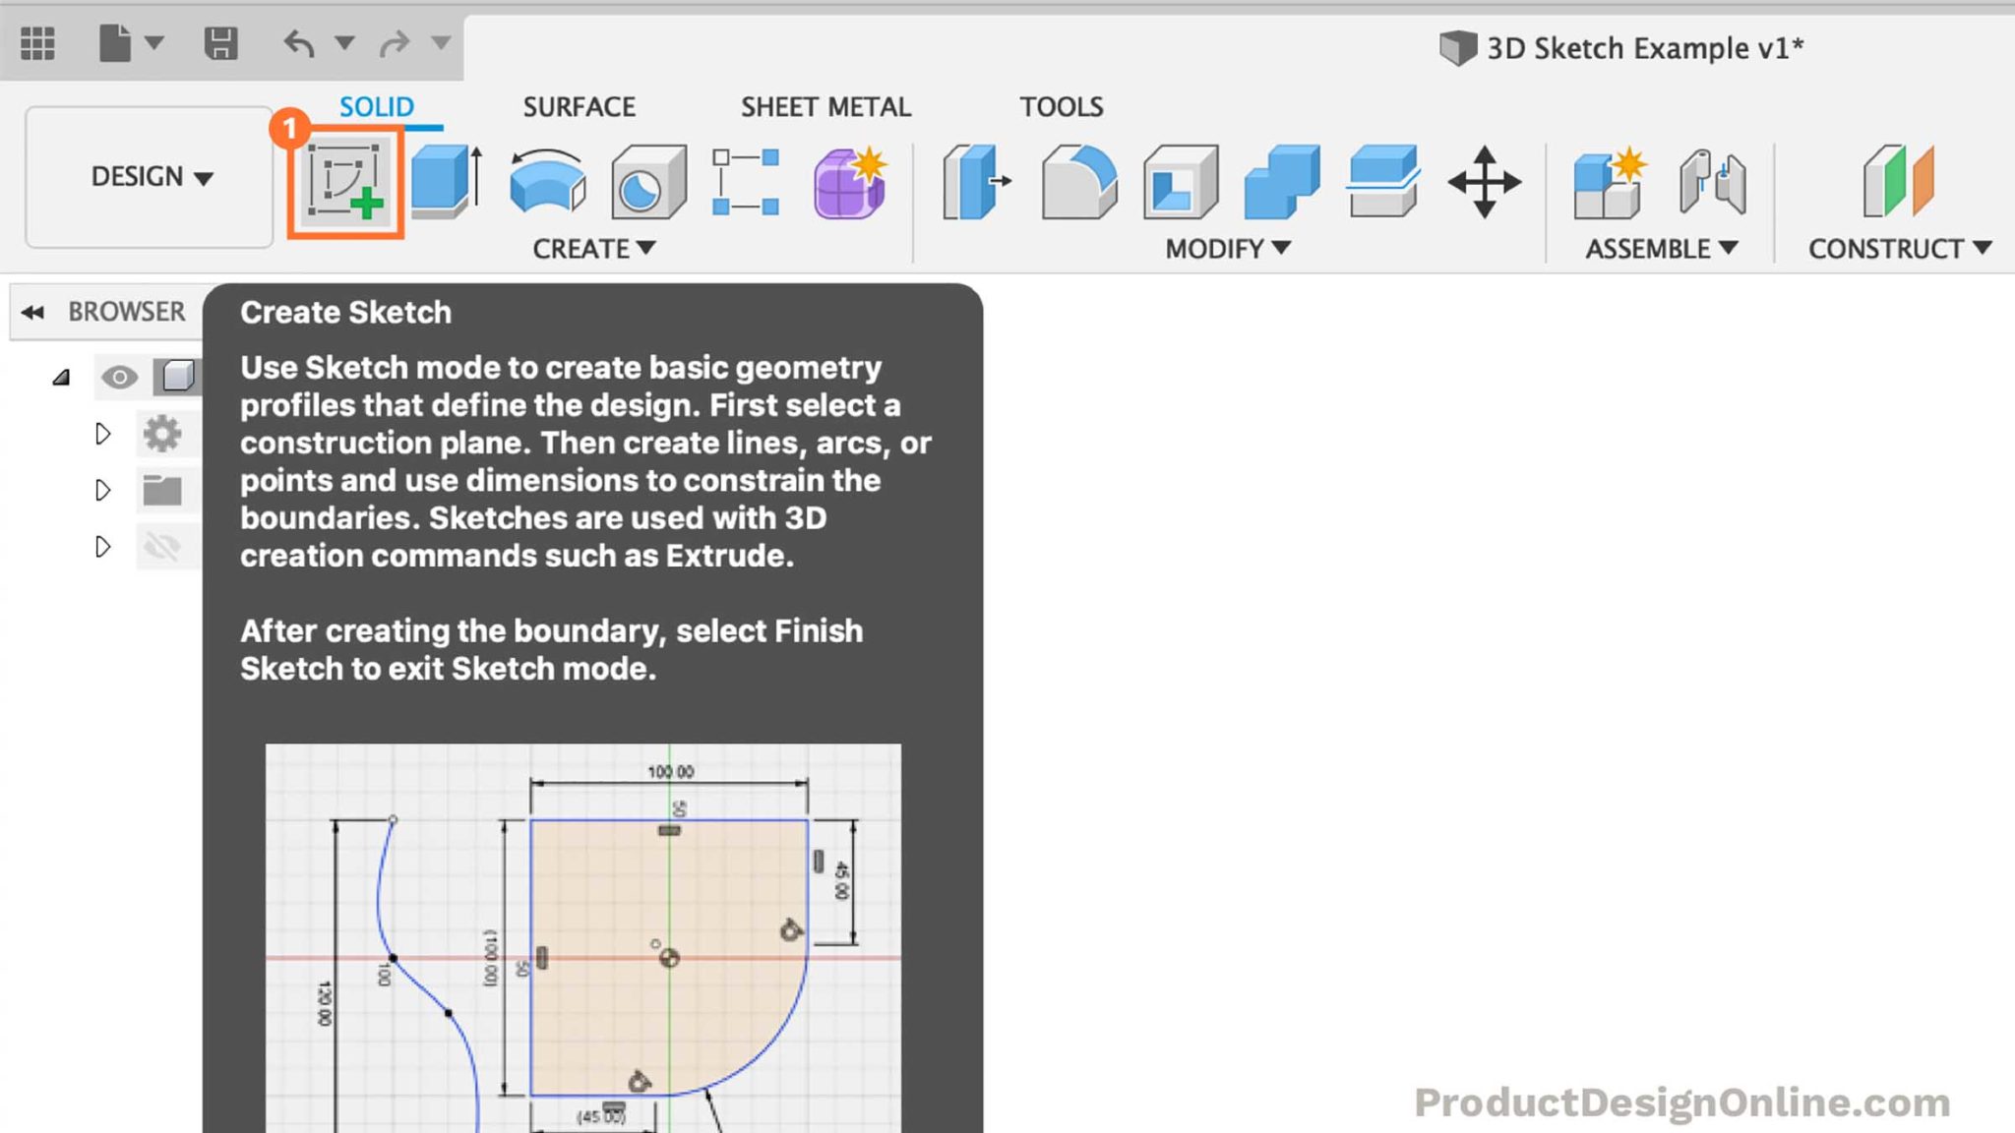Image resolution: width=2015 pixels, height=1133 pixels.
Task: Toggle visibility of the top browser component
Action: tap(118, 377)
